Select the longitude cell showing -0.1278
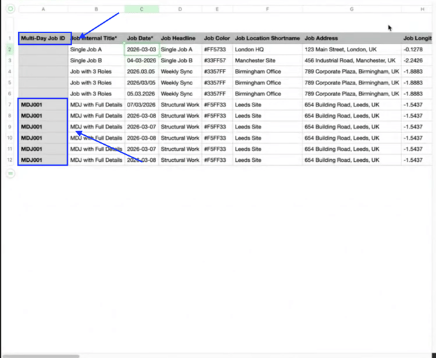 click(418, 49)
